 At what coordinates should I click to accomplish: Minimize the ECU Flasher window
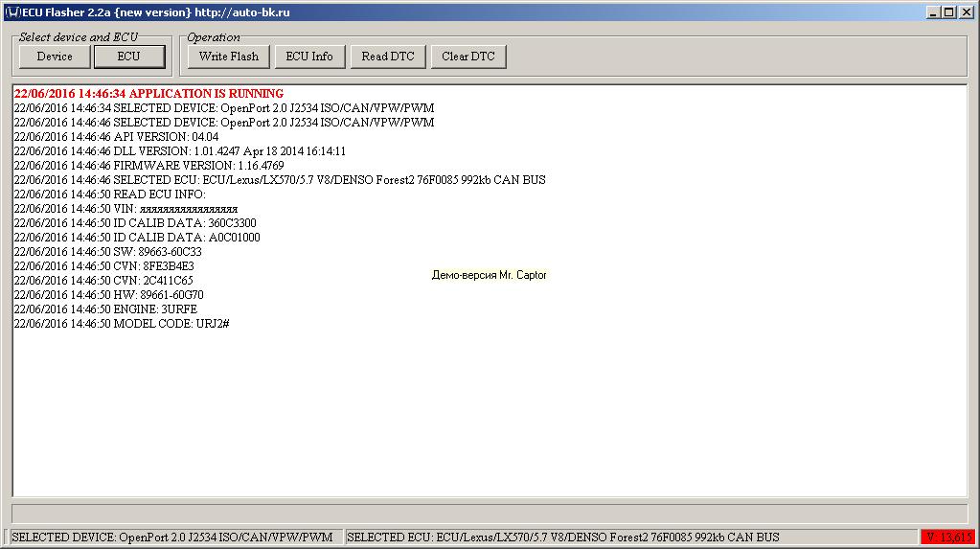(933, 12)
